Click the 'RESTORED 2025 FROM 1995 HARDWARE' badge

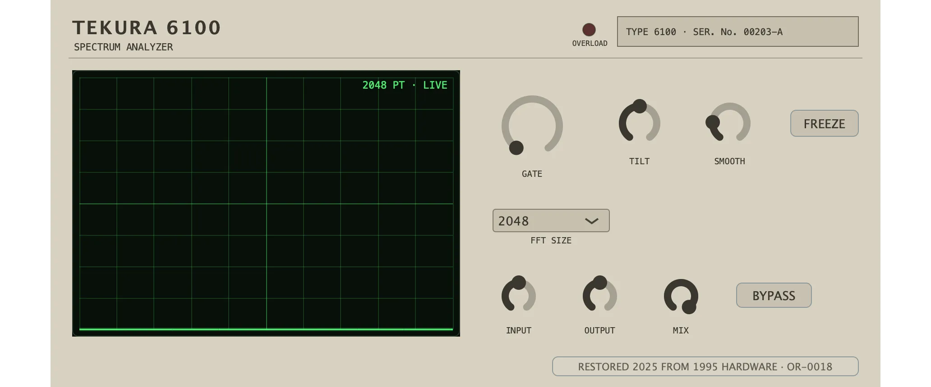(705, 366)
